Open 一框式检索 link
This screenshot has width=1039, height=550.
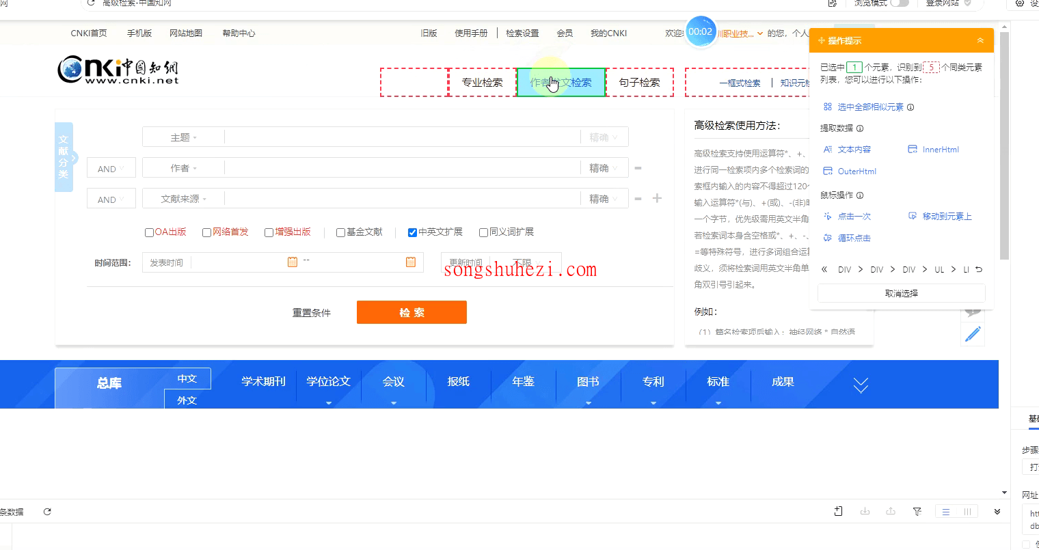pyautogui.click(x=740, y=83)
